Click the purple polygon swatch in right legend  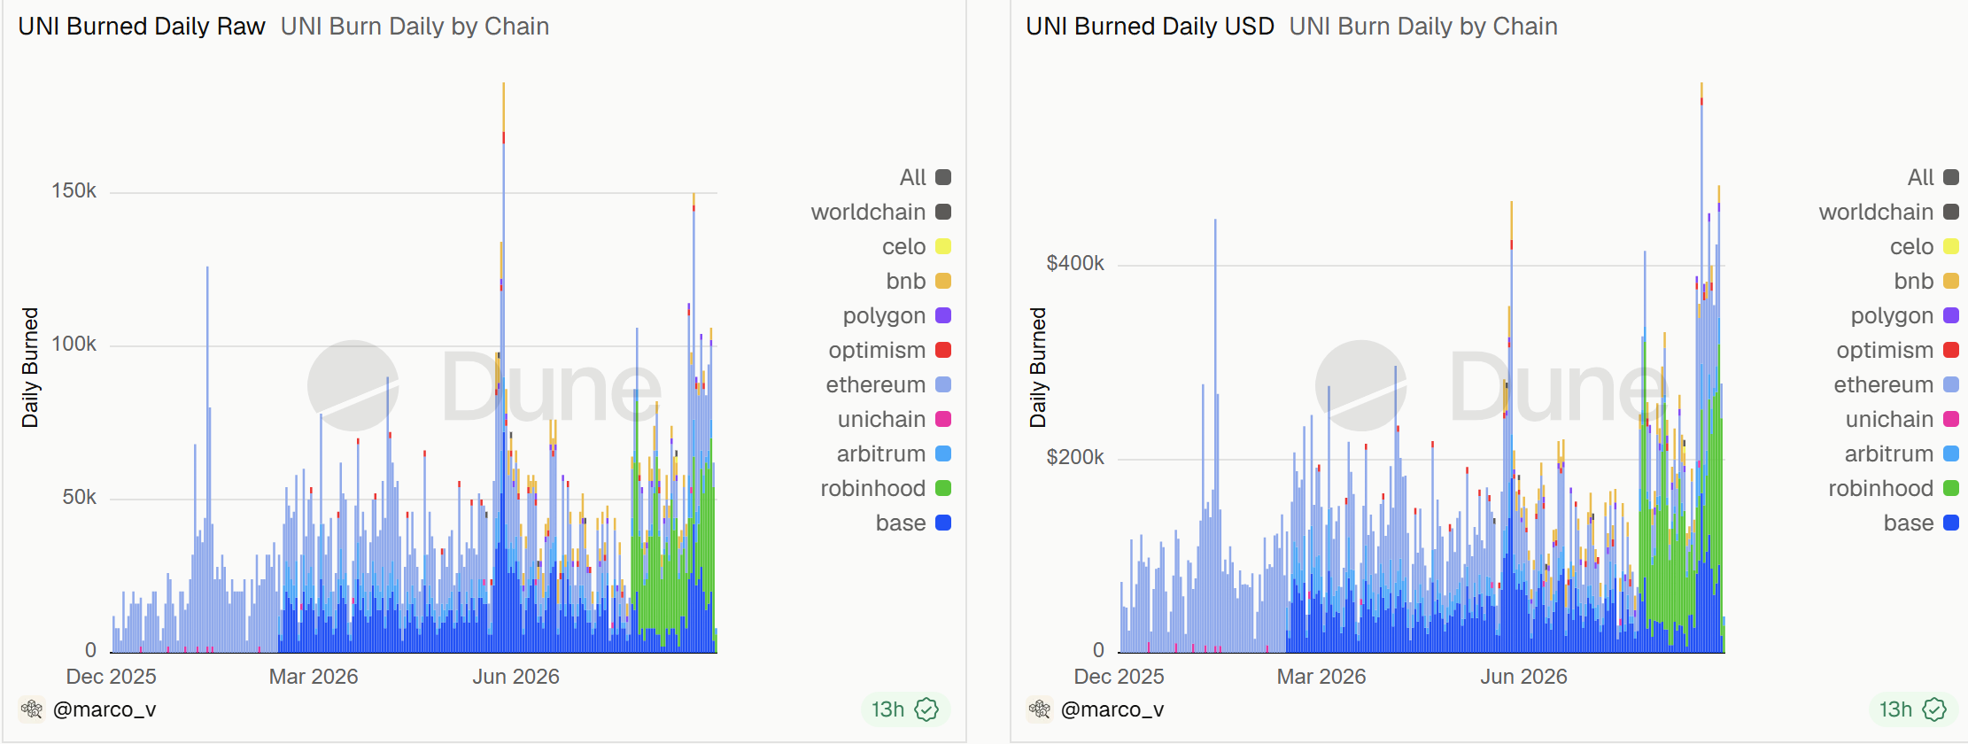pos(1951,315)
